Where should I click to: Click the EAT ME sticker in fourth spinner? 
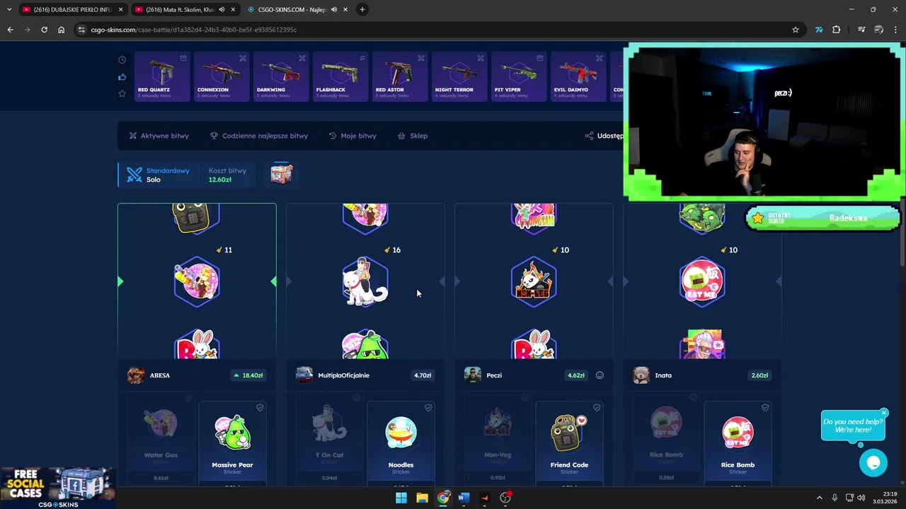[702, 281]
